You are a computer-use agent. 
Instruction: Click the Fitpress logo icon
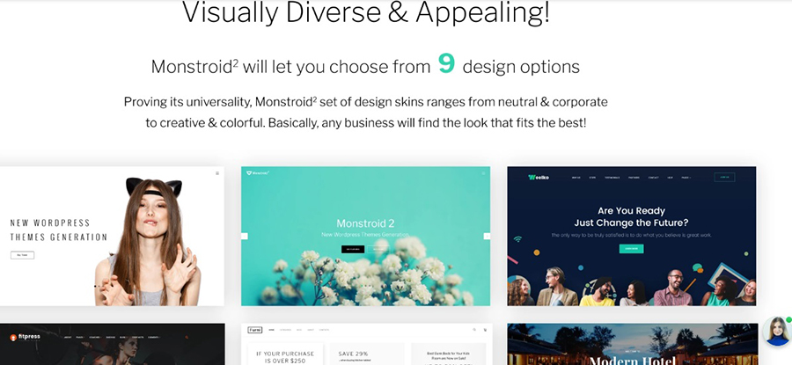coord(13,337)
